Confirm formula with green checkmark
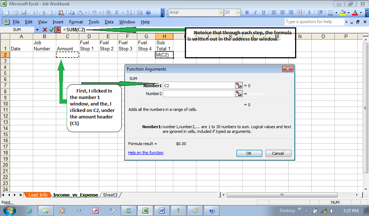 (x=51, y=30)
